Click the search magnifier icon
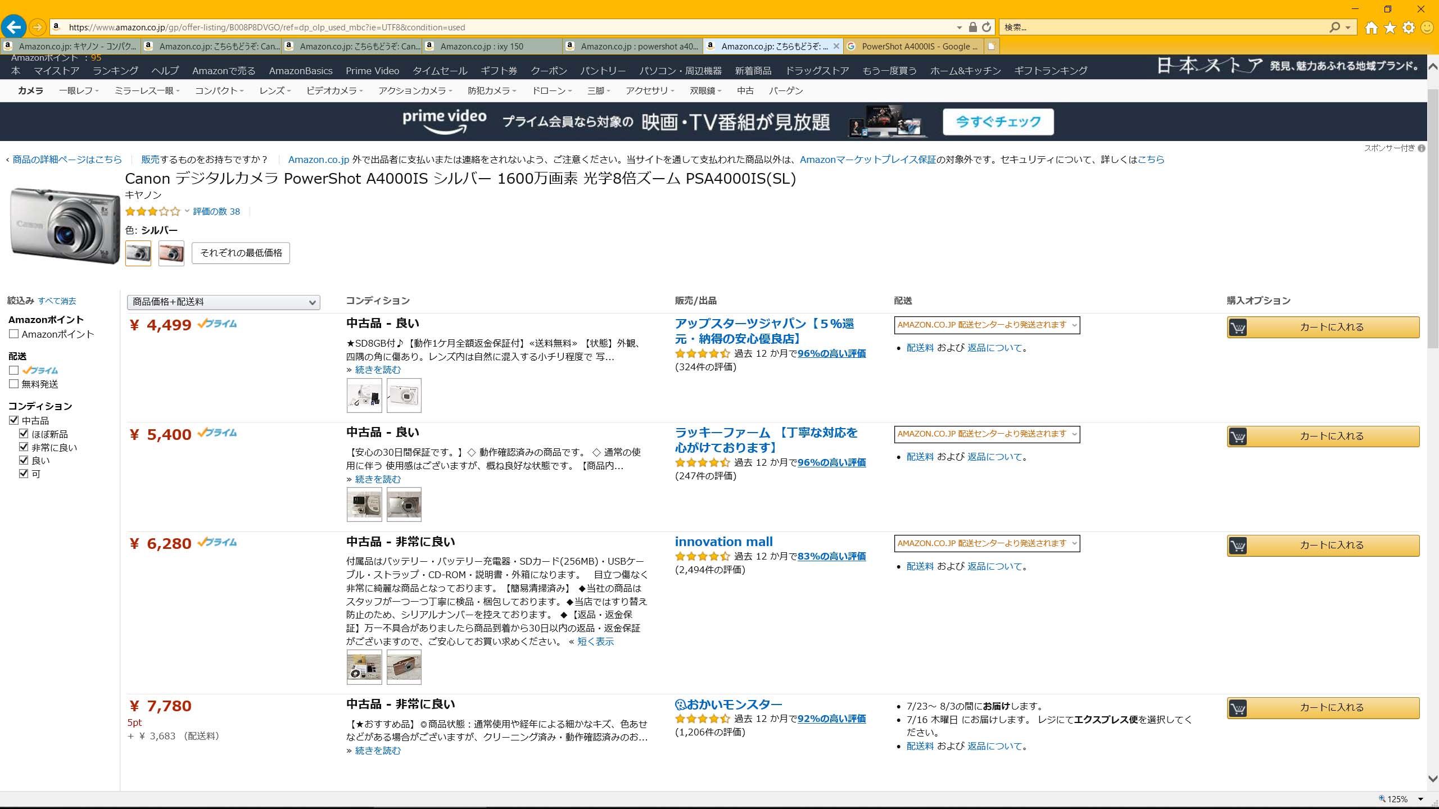The image size is (1439, 809). click(x=1334, y=27)
